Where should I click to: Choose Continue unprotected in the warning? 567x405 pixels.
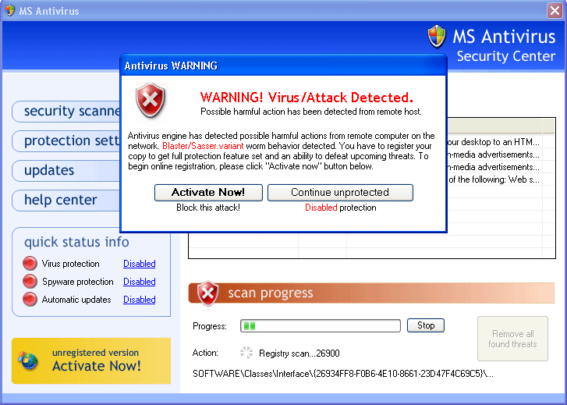(x=340, y=193)
